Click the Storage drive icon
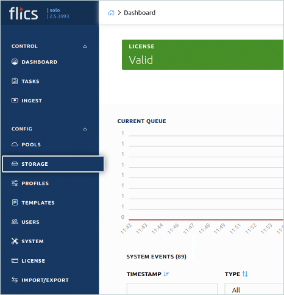284x295 pixels. 15,164
